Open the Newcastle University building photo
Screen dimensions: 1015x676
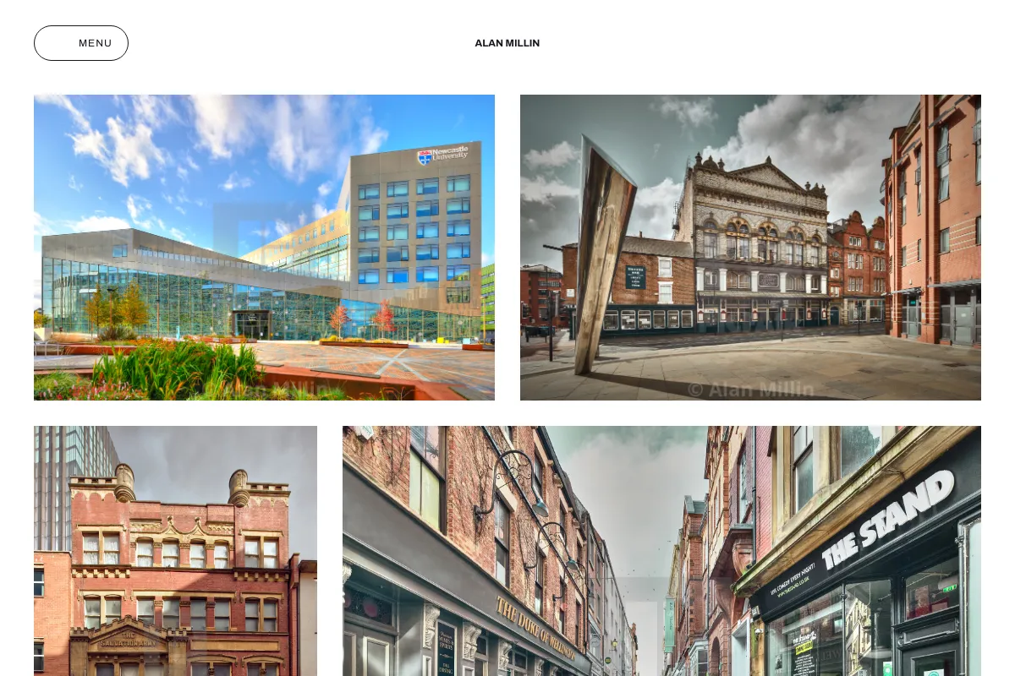click(x=264, y=248)
